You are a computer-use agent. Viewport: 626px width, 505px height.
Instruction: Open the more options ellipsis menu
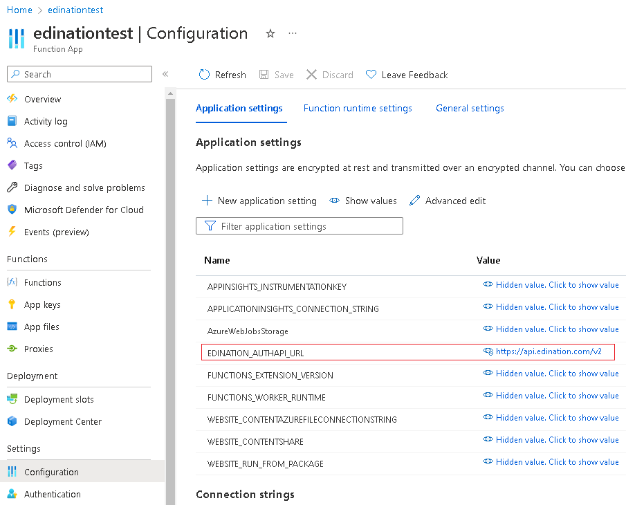[x=292, y=33]
